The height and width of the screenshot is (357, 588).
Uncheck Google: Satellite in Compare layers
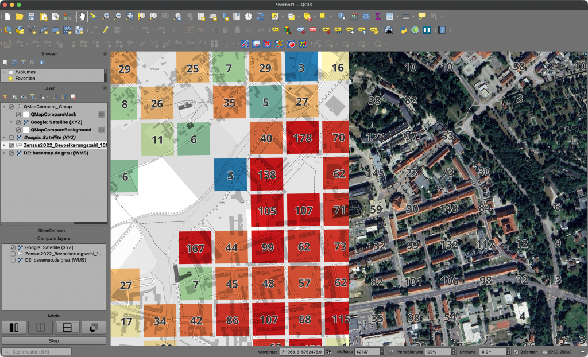tap(13, 247)
